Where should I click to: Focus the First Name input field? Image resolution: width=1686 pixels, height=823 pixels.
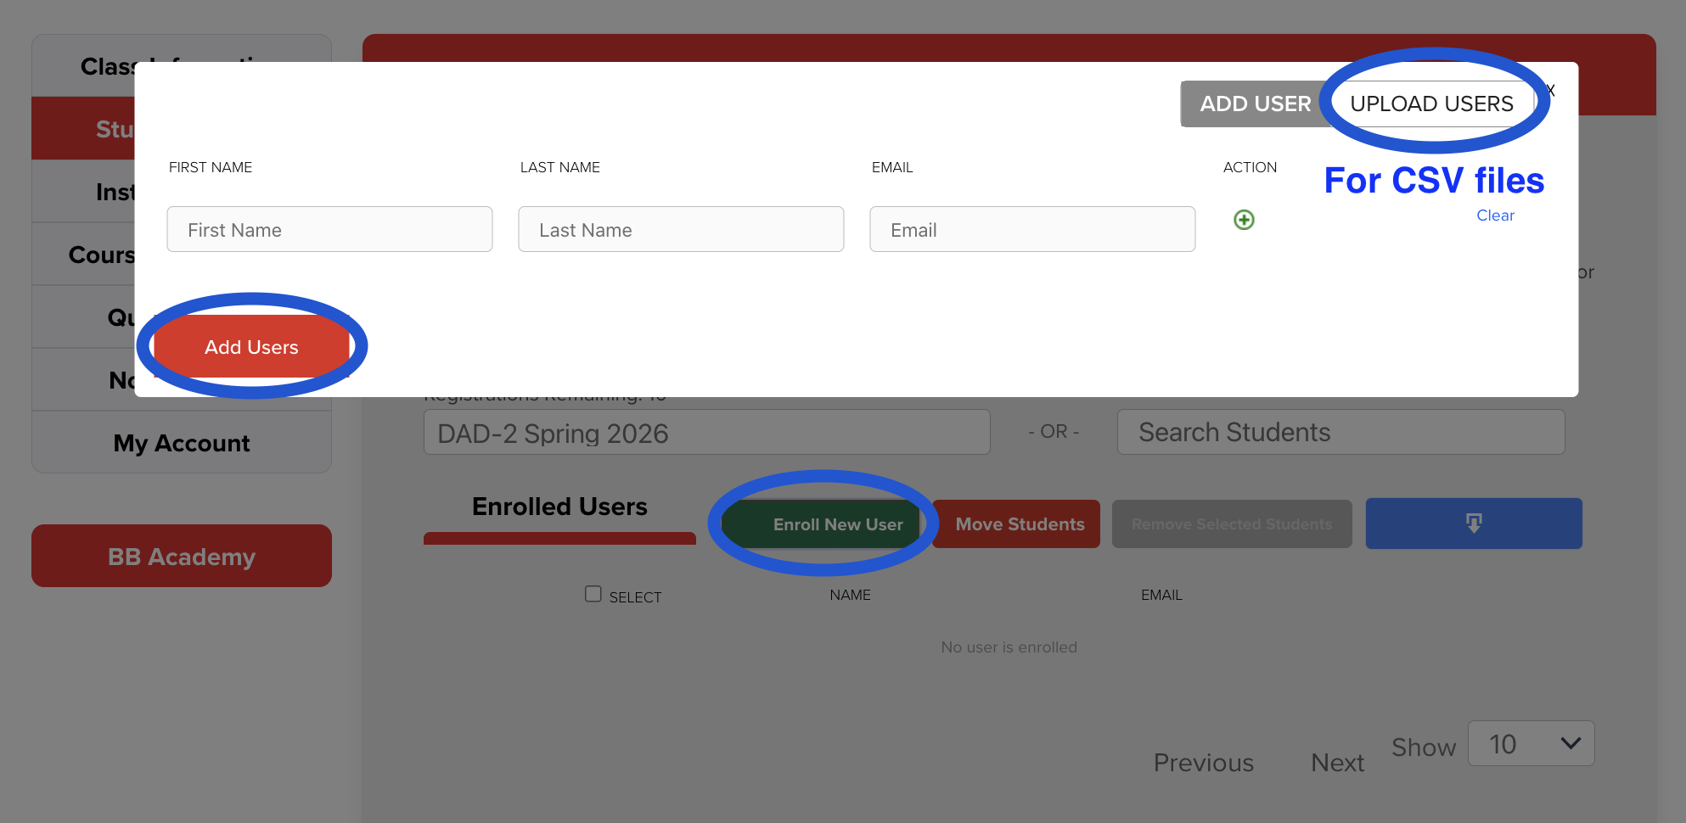tap(329, 229)
